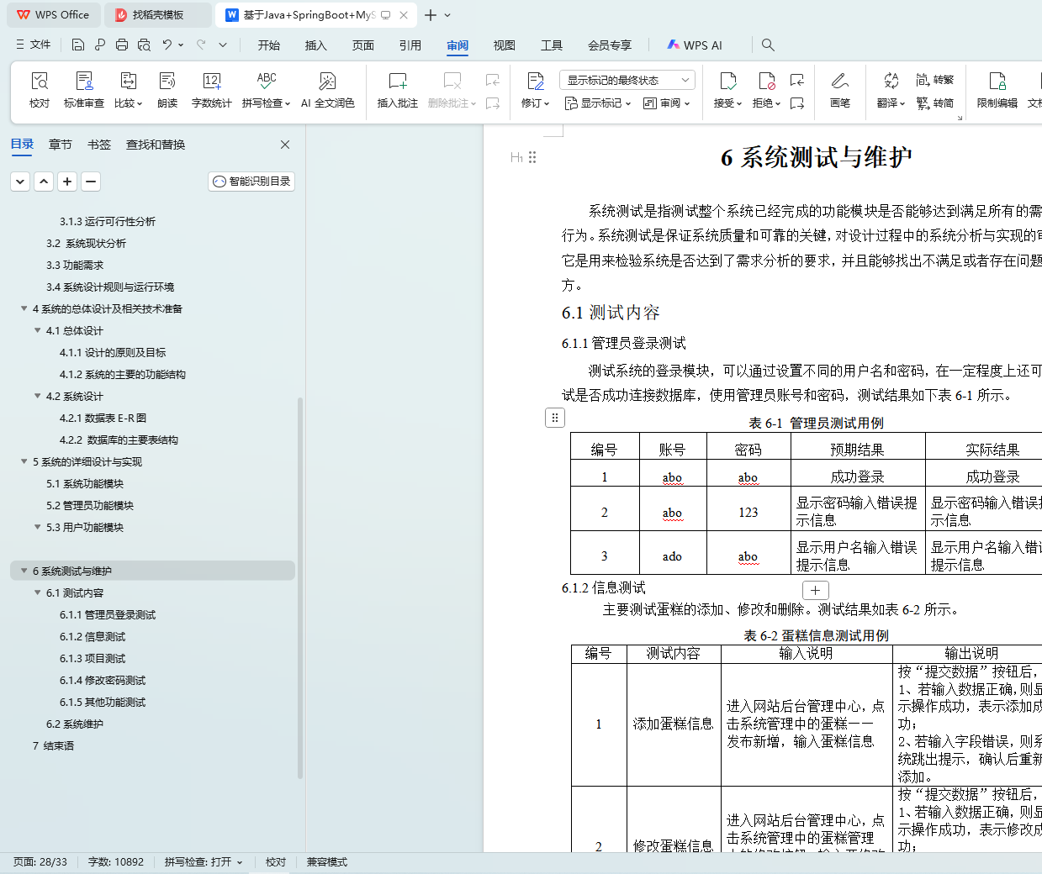Go to 7 结束语 in outline

pyautogui.click(x=53, y=746)
